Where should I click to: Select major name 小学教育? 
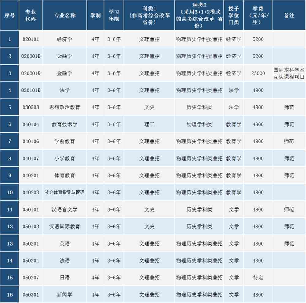pos(64,158)
